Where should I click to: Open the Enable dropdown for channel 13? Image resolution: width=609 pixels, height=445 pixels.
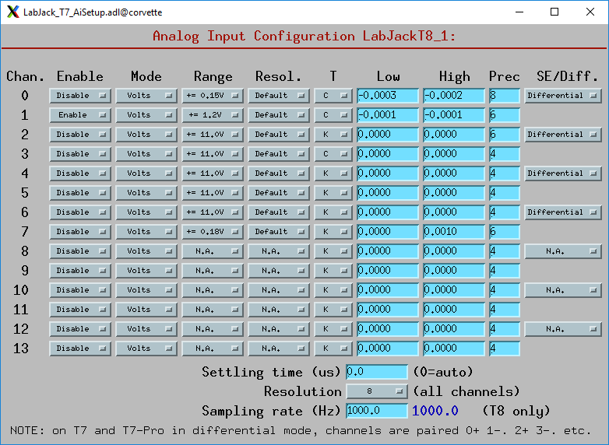80,349
